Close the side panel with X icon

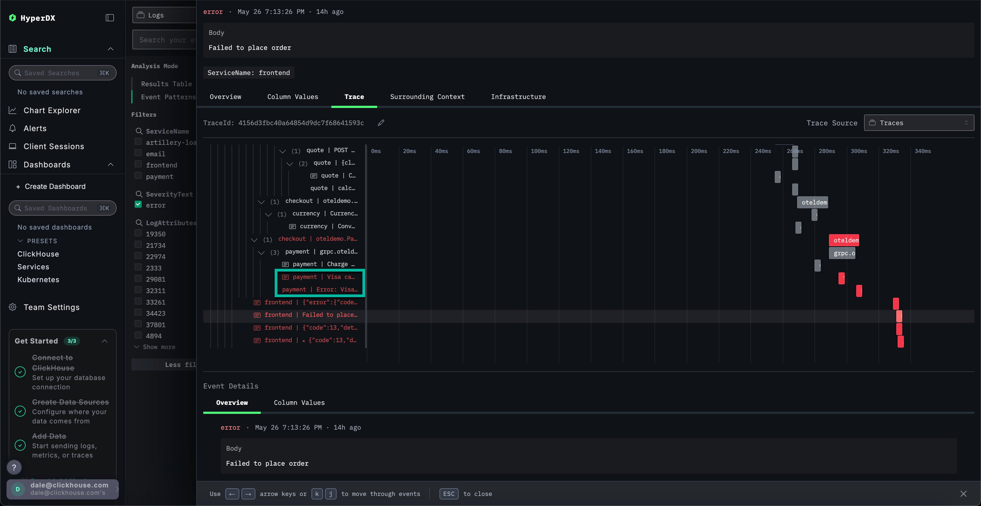click(x=963, y=494)
